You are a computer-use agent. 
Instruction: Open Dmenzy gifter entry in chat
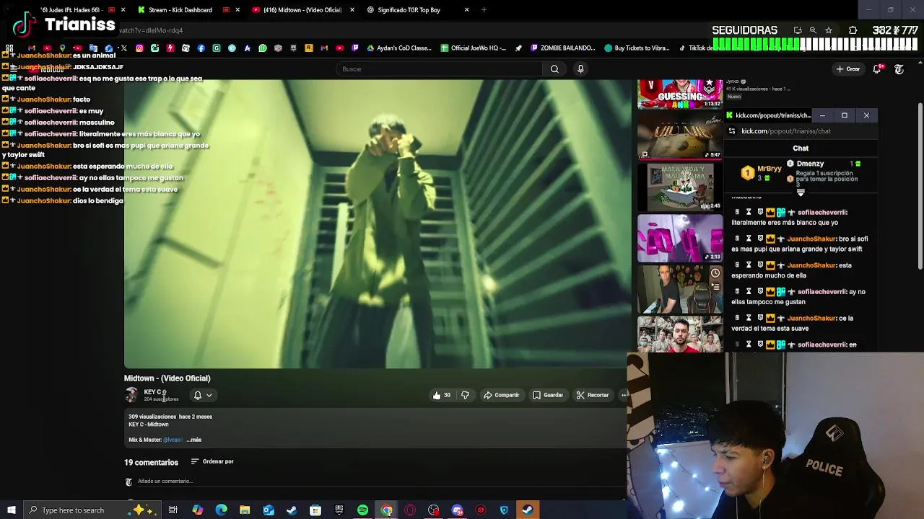click(823, 173)
